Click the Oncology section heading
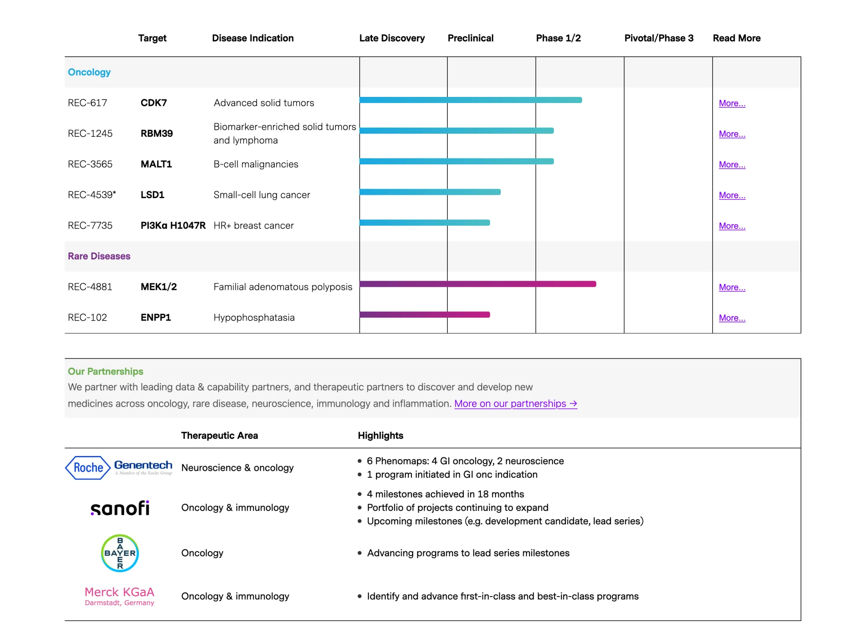866x636 pixels. [x=89, y=72]
